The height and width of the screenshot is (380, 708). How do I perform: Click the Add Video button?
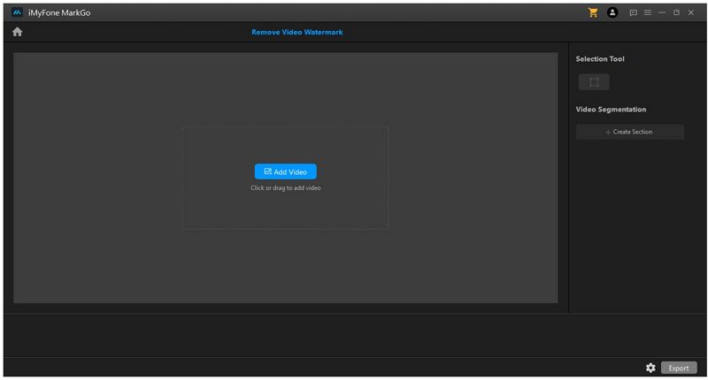[285, 171]
